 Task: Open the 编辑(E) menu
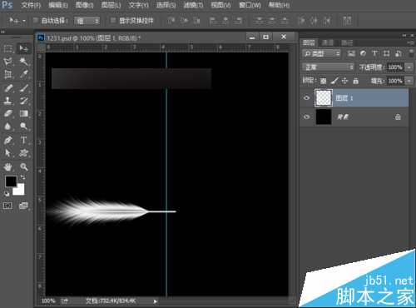coord(58,5)
